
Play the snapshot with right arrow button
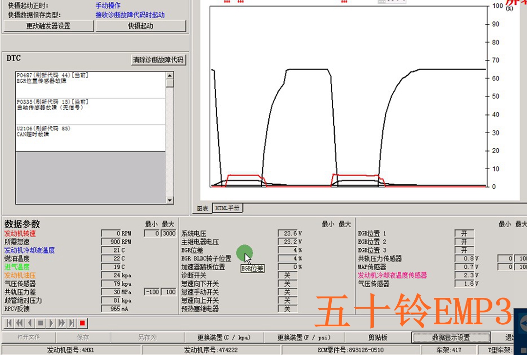pos(51,323)
